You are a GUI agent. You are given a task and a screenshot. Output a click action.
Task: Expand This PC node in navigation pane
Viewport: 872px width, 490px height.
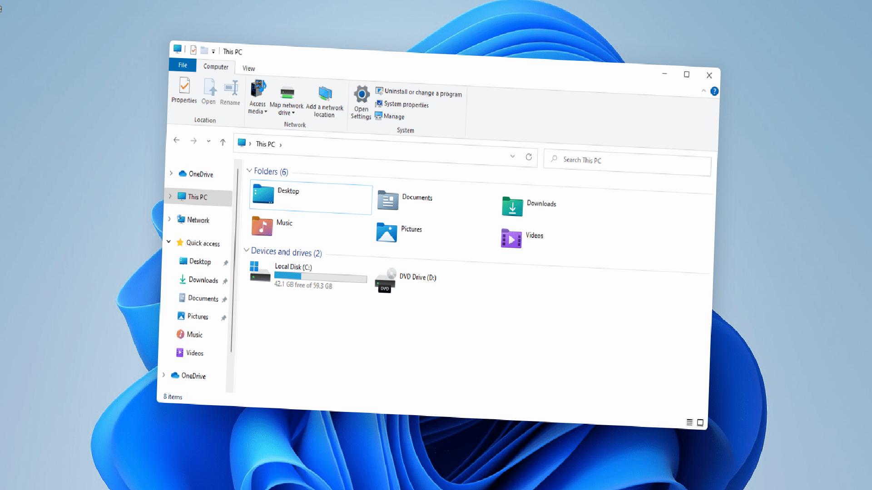tap(170, 196)
